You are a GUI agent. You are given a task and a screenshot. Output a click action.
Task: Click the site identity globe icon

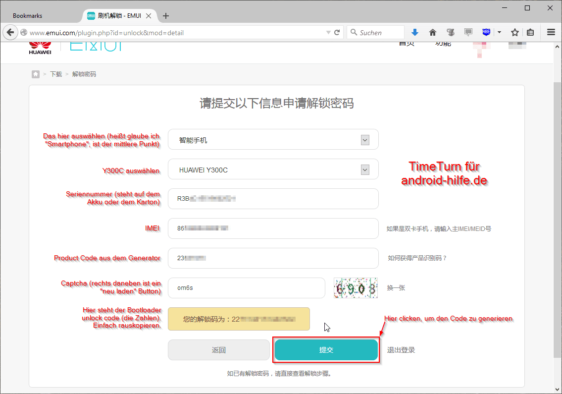pyautogui.click(x=24, y=32)
